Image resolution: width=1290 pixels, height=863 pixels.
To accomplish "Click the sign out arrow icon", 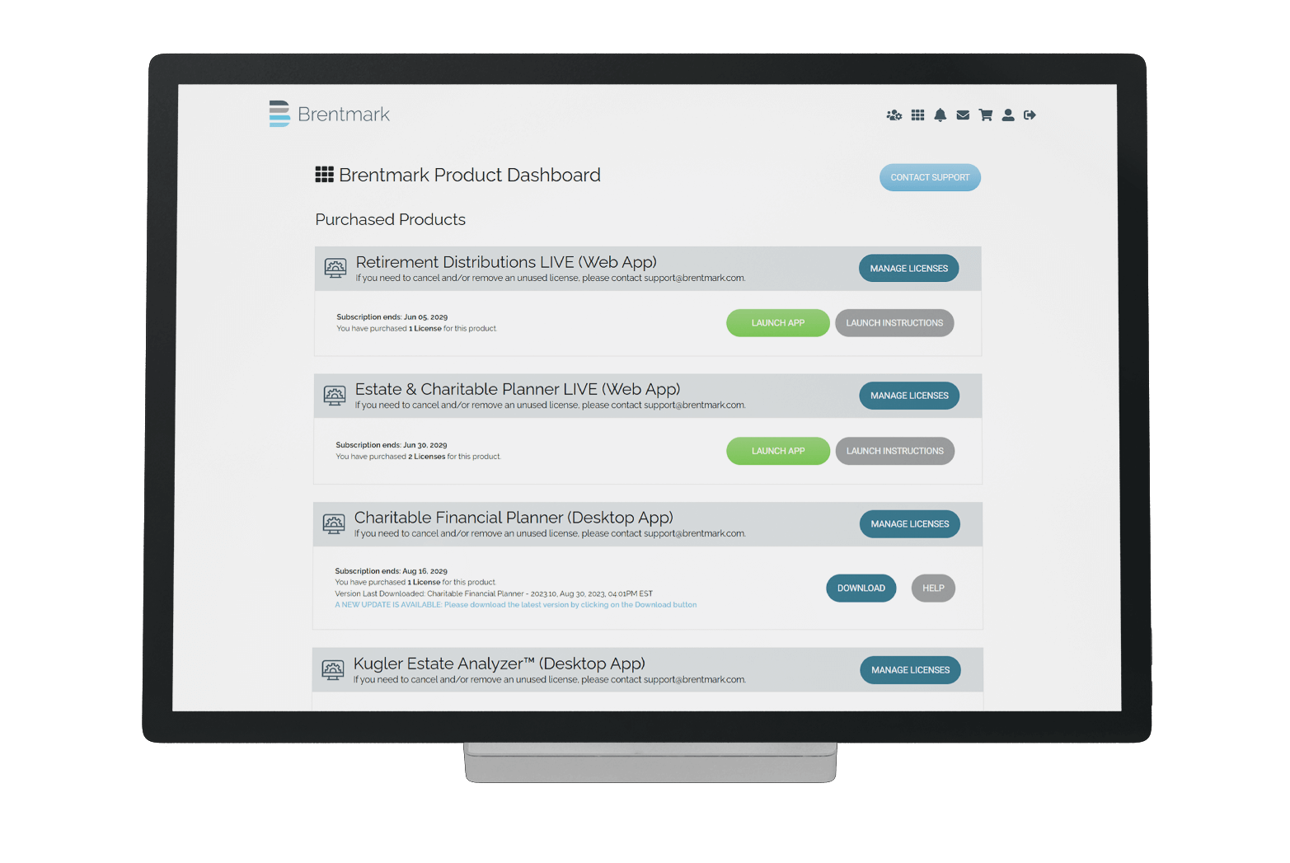I will point(1030,115).
